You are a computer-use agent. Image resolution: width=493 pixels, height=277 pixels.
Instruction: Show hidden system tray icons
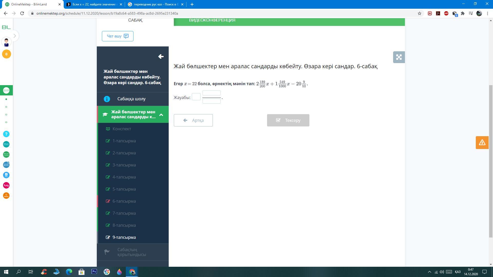point(429,272)
